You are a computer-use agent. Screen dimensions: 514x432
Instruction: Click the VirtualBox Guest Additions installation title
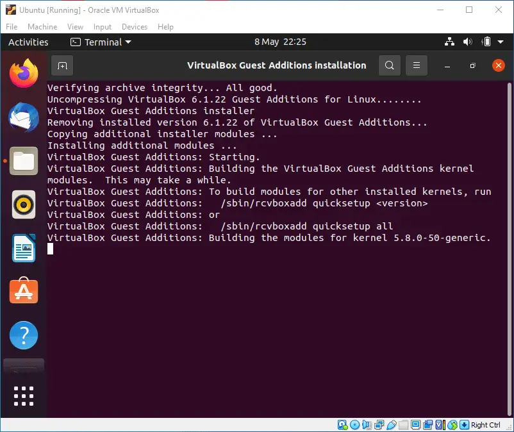click(277, 65)
